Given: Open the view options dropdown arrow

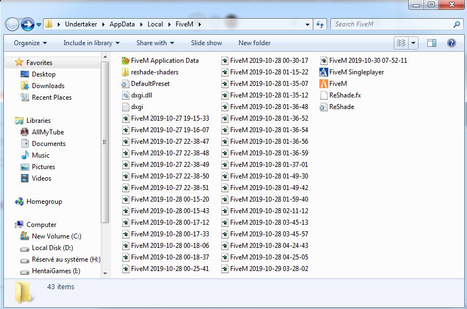Looking at the screenshot, I should (414, 43).
